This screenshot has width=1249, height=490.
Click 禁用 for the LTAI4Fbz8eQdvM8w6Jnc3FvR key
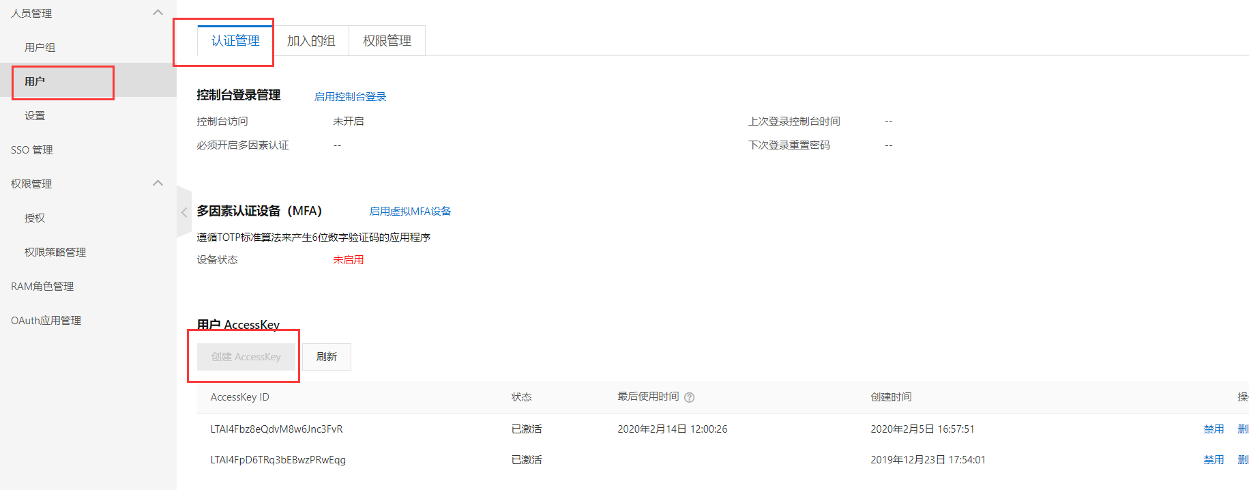tap(1213, 429)
